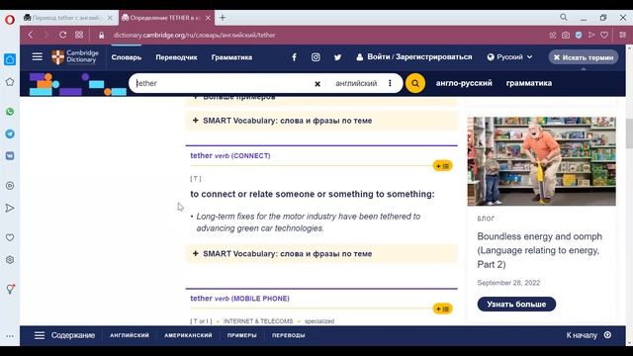Click the INTERNET & TELECOMS label

click(x=258, y=321)
